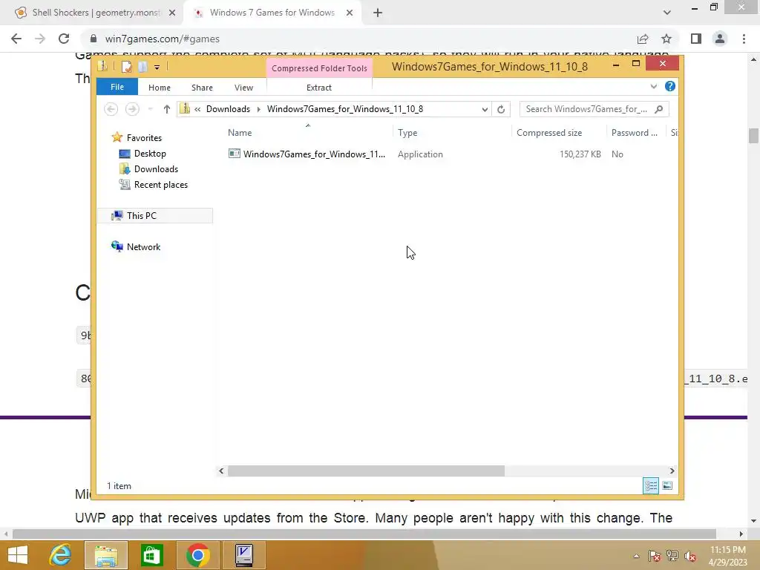Open File Explorer from the taskbar
Screen dimensions: 760x570
point(106,555)
